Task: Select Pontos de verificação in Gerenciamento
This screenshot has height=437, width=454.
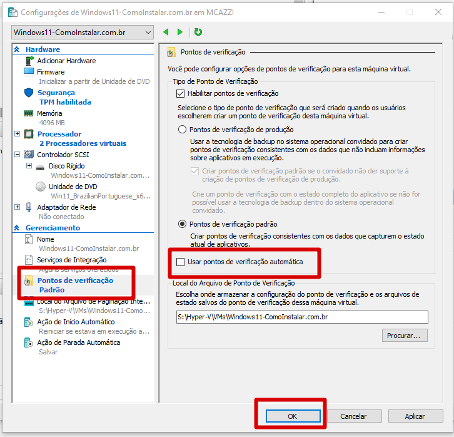Action: click(x=75, y=280)
